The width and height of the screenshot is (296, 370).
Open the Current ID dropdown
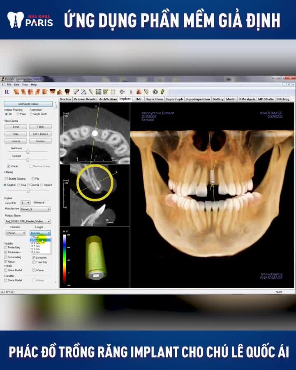tap(25, 203)
